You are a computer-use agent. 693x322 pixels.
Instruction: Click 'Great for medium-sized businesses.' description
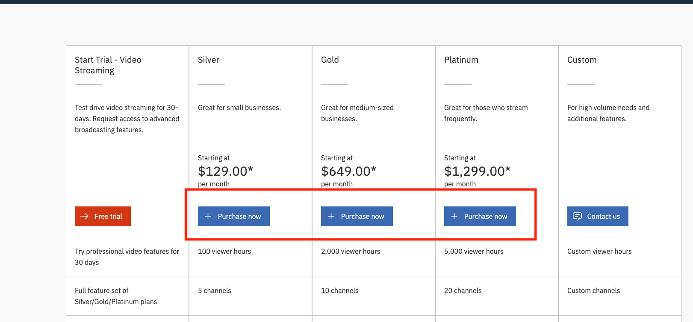point(357,113)
